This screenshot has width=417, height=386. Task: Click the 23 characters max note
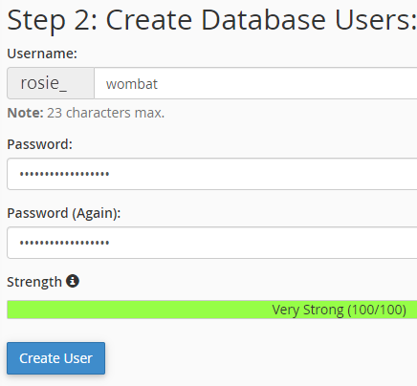(x=106, y=113)
